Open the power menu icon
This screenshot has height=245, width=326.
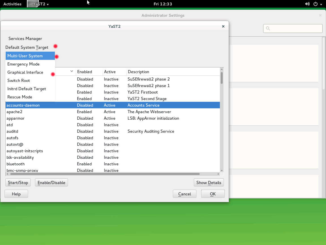(316, 4)
